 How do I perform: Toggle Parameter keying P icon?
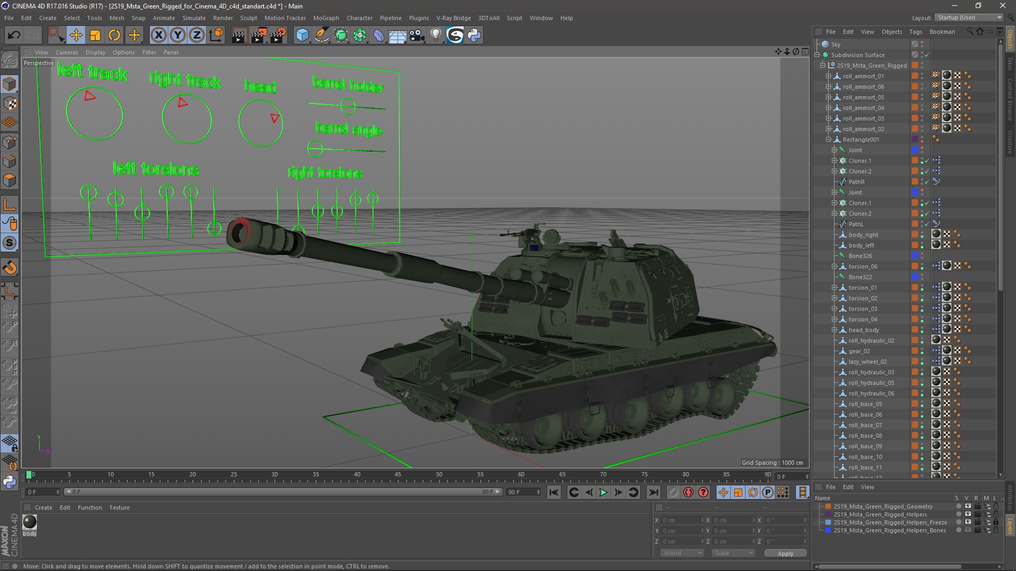click(x=768, y=492)
